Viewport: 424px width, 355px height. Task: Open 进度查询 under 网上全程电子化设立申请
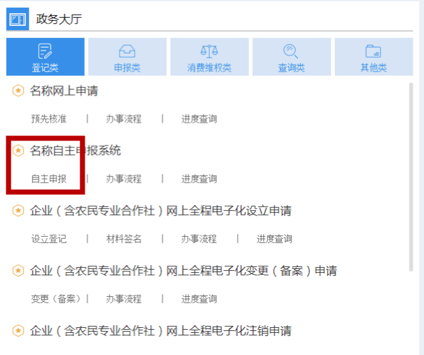tap(274, 239)
